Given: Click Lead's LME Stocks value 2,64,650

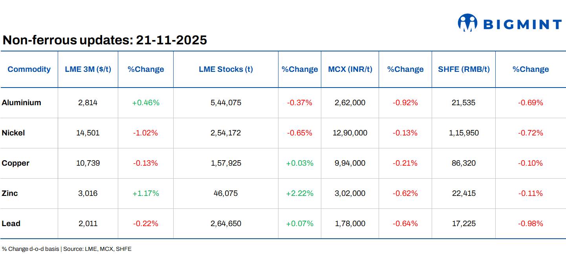Looking at the screenshot, I should tap(225, 223).
